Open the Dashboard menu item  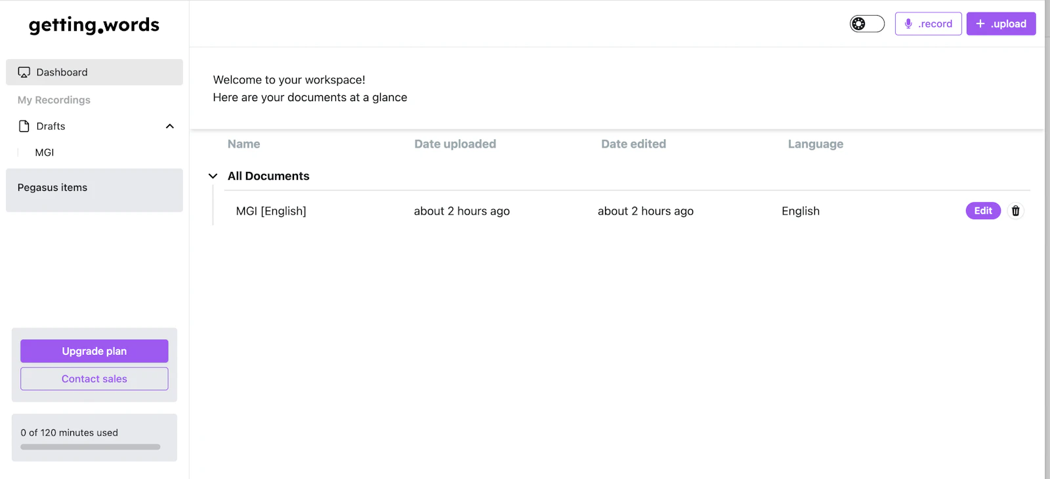point(94,72)
